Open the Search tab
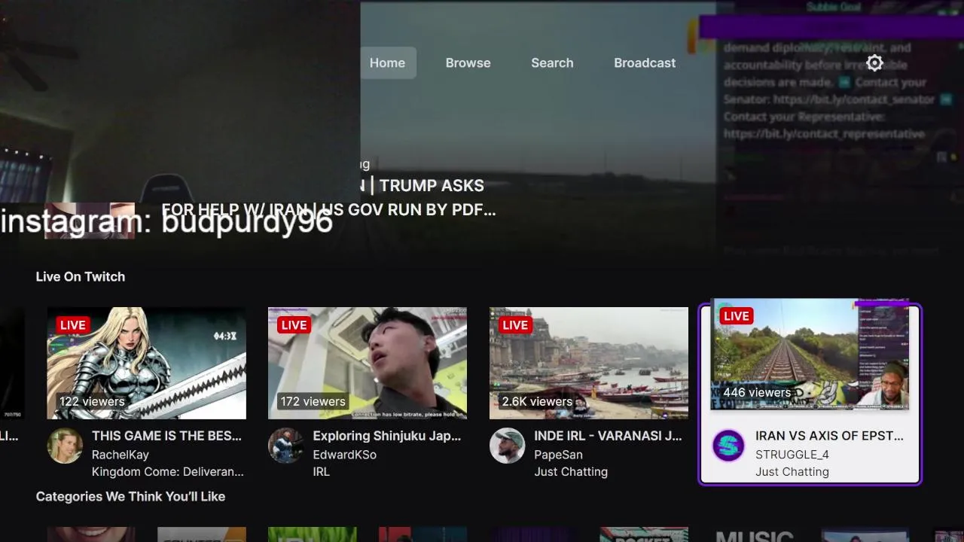Image resolution: width=964 pixels, height=542 pixels. (552, 62)
